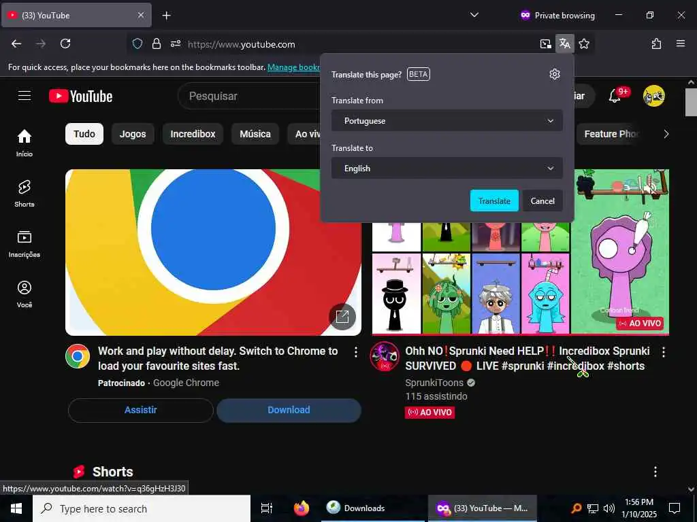
Task: Click the Download button on the ad
Action: [x=289, y=410]
